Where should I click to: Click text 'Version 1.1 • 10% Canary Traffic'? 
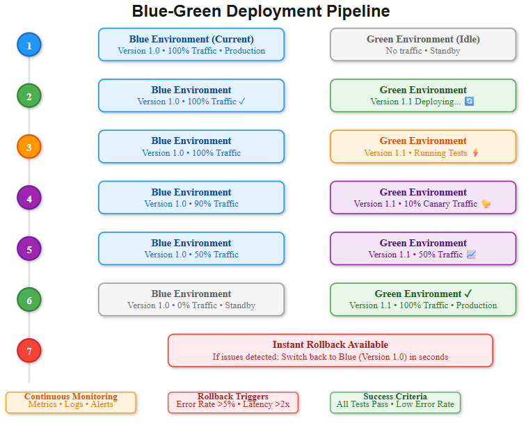(415, 204)
